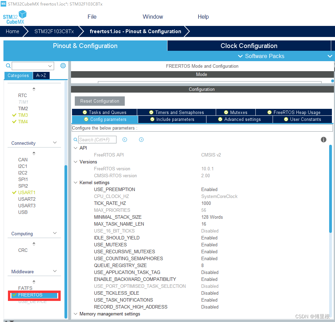The width and height of the screenshot is (335, 322).
Task: Switch to the Clock Configuration tab
Action: 249,46
